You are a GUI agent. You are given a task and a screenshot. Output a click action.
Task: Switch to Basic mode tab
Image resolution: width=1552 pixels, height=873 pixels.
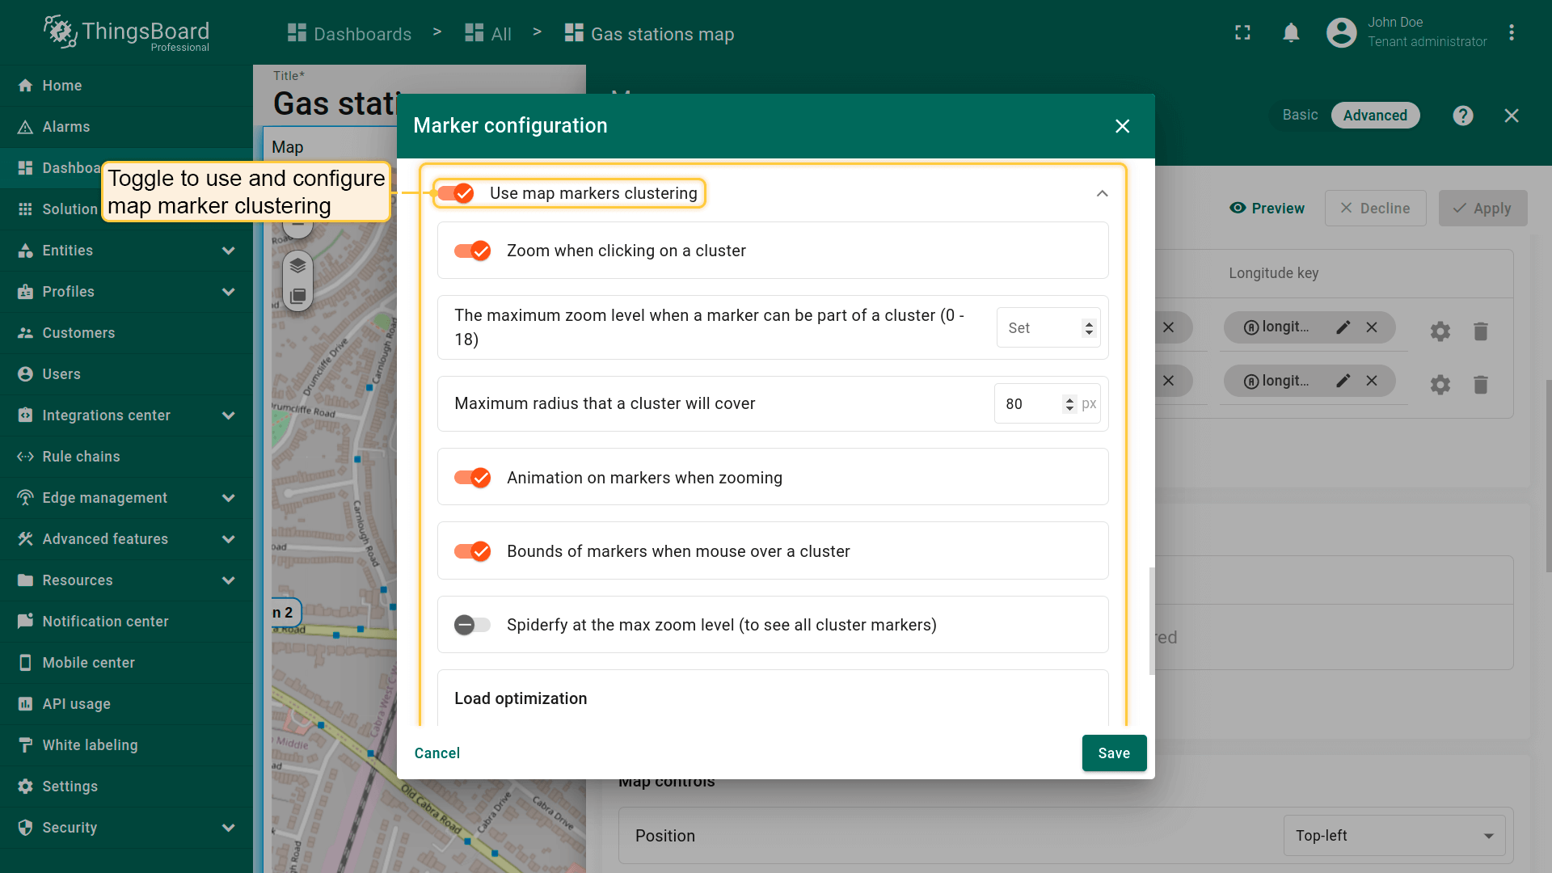pyautogui.click(x=1300, y=116)
